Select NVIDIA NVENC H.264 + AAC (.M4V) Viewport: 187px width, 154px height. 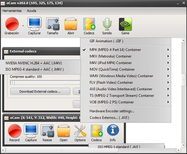pyautogui.click(x=40, y=63)
